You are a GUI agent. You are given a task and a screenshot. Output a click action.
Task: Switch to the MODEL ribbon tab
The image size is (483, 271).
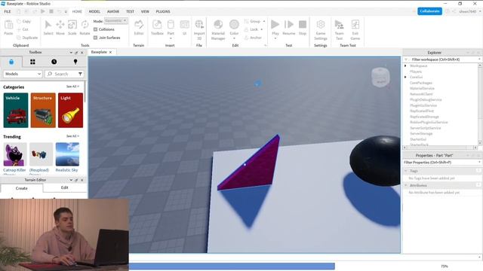click(x=94, y=11)
